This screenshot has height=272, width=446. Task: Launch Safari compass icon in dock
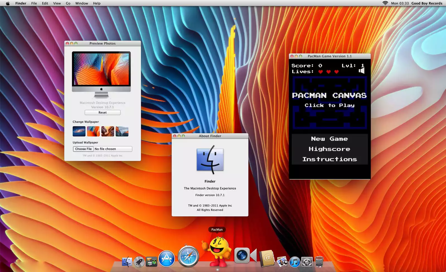[x=188, y=256]
